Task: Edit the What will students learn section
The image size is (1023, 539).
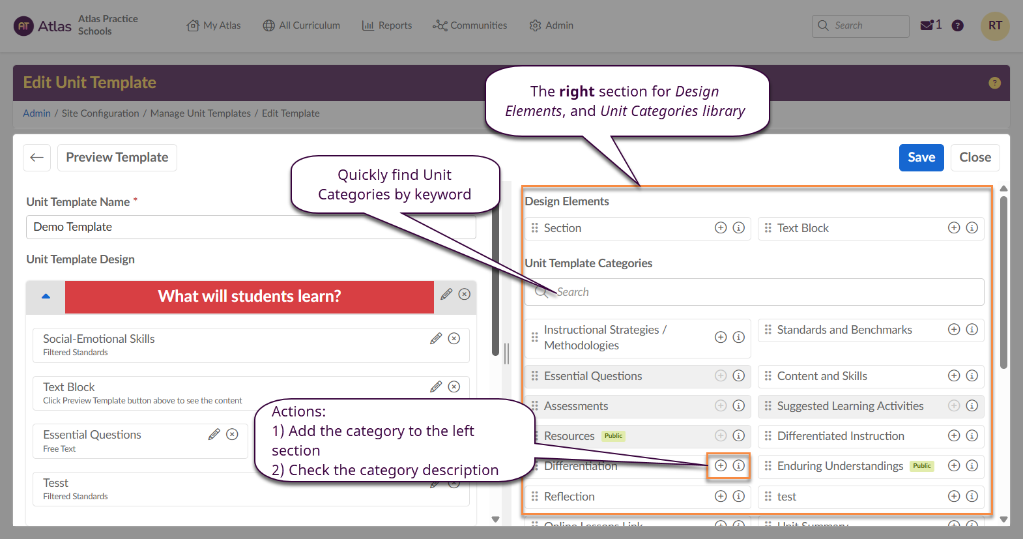Action: 446,295
